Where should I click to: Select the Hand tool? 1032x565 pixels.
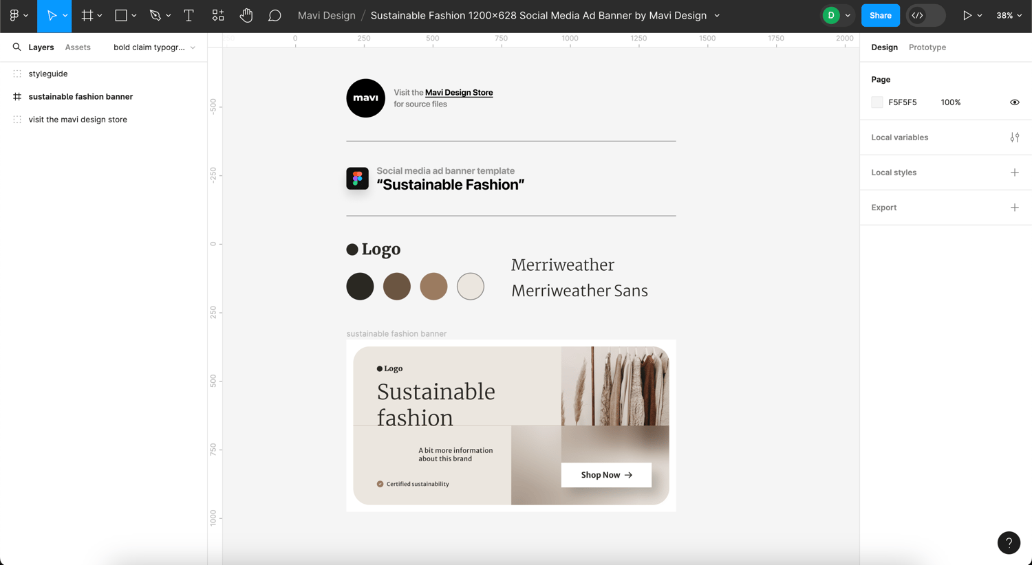tap(246, 15)
